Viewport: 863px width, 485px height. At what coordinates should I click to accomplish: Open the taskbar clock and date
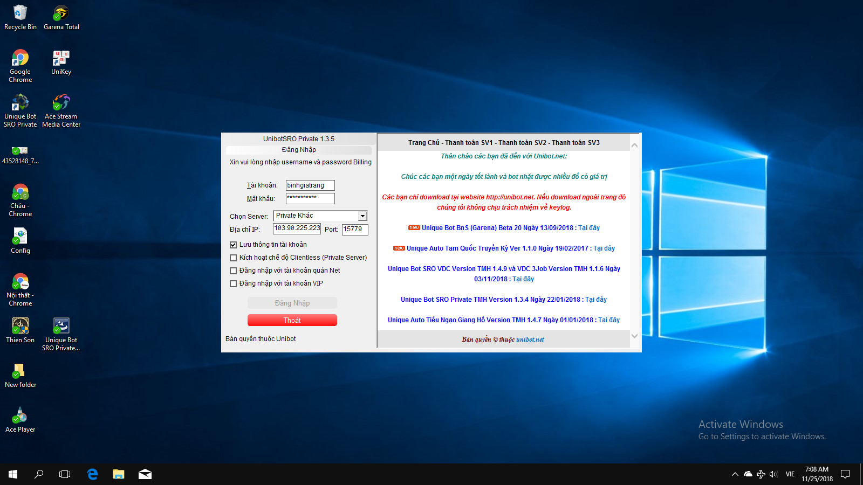(817, 474)
